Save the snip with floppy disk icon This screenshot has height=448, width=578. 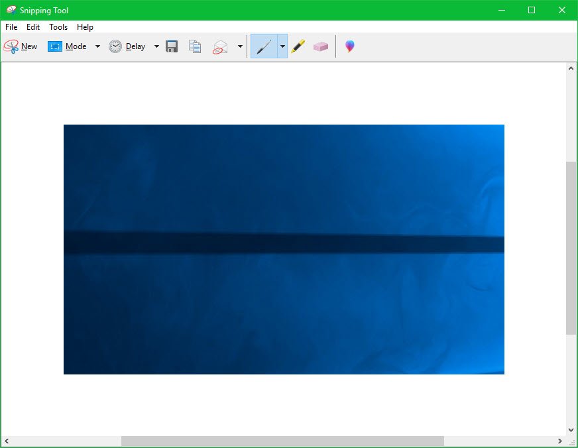(x=172, y=46)
